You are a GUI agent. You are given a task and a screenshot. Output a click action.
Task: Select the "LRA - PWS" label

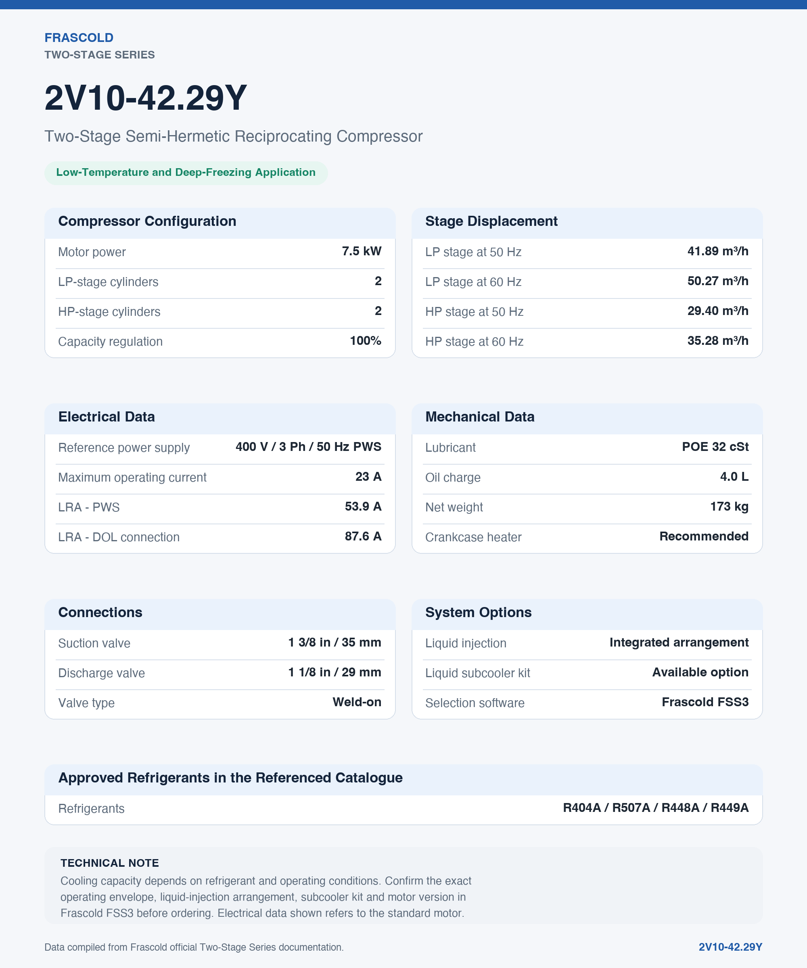tap(89, 507)
